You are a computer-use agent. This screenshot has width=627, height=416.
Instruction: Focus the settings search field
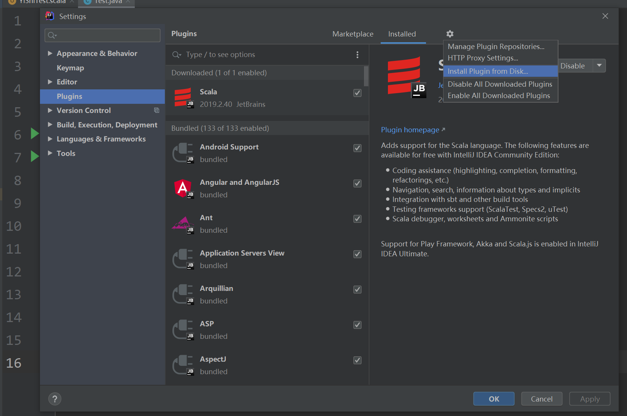[102, 35]
